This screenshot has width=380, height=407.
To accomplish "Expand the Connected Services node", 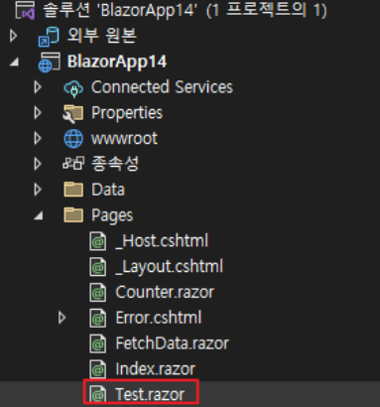I will pyautogui.click(x=38, y=87).
